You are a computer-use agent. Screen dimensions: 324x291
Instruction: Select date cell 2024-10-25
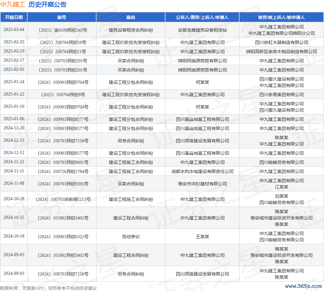[14, 218]
